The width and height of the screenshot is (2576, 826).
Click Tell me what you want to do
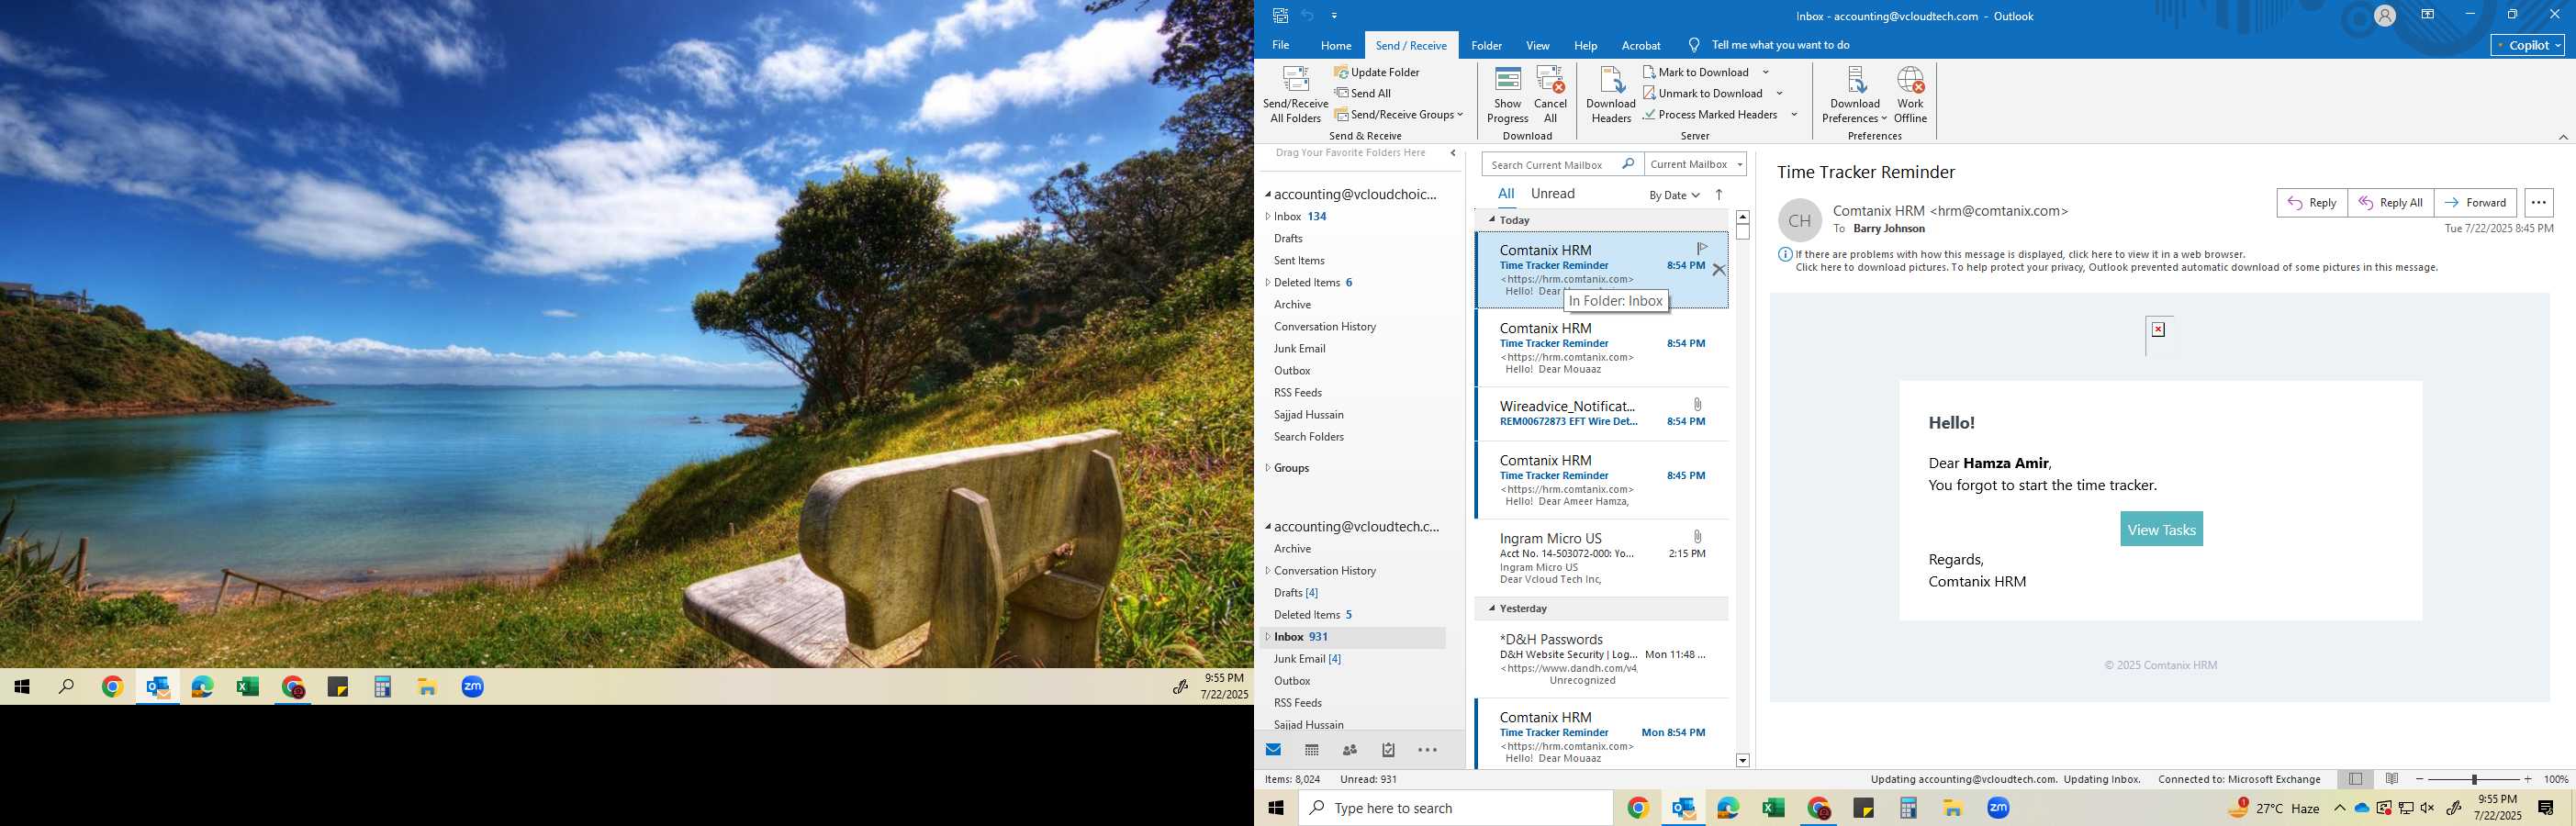click(1780, 45)
